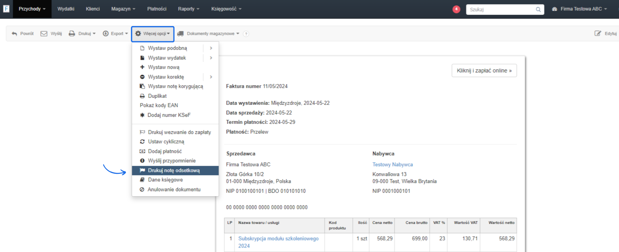The height and width of the screenshot is (252, 619).
Task: Select Drukuj notę odsetkową menu entry
Action: 174,171
